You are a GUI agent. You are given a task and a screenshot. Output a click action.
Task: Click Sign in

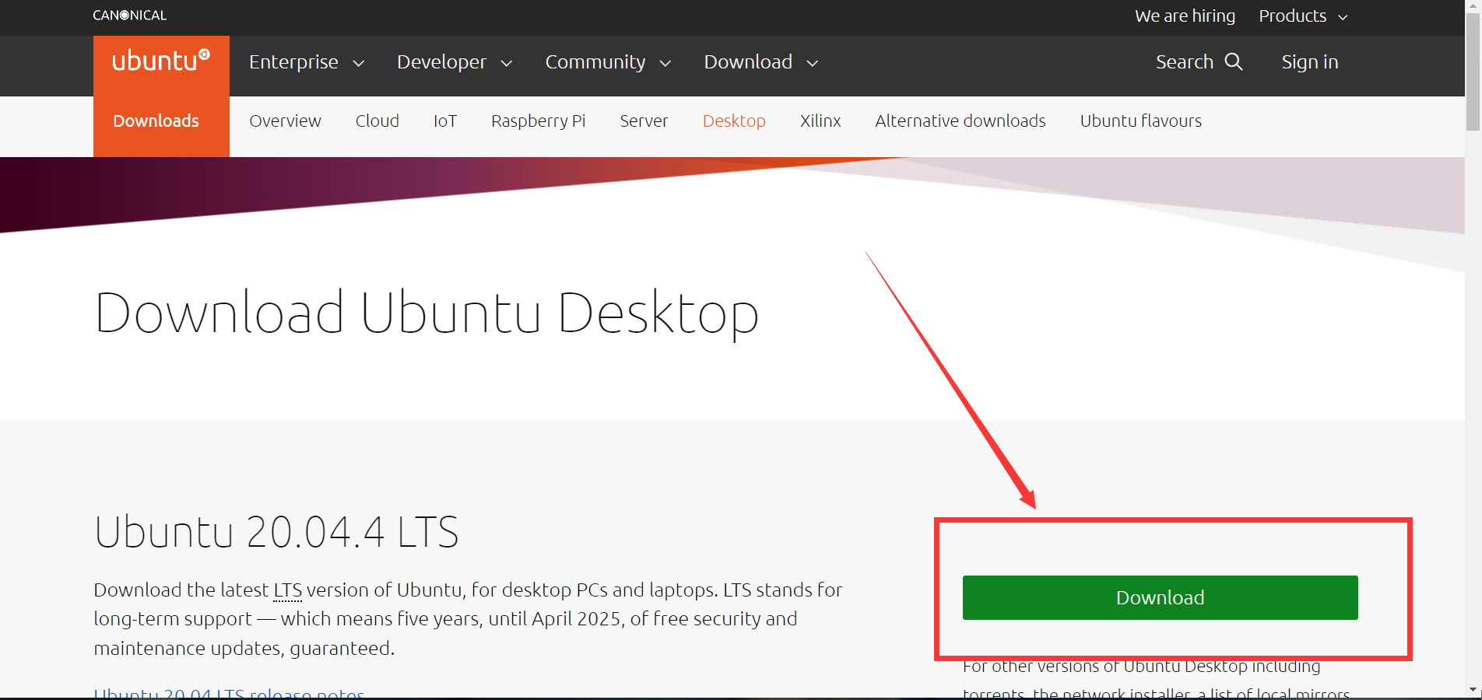1310,61
